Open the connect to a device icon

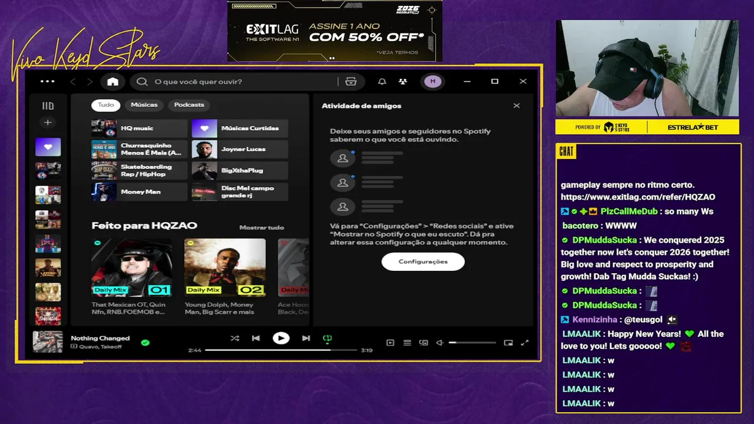point(423,343)
